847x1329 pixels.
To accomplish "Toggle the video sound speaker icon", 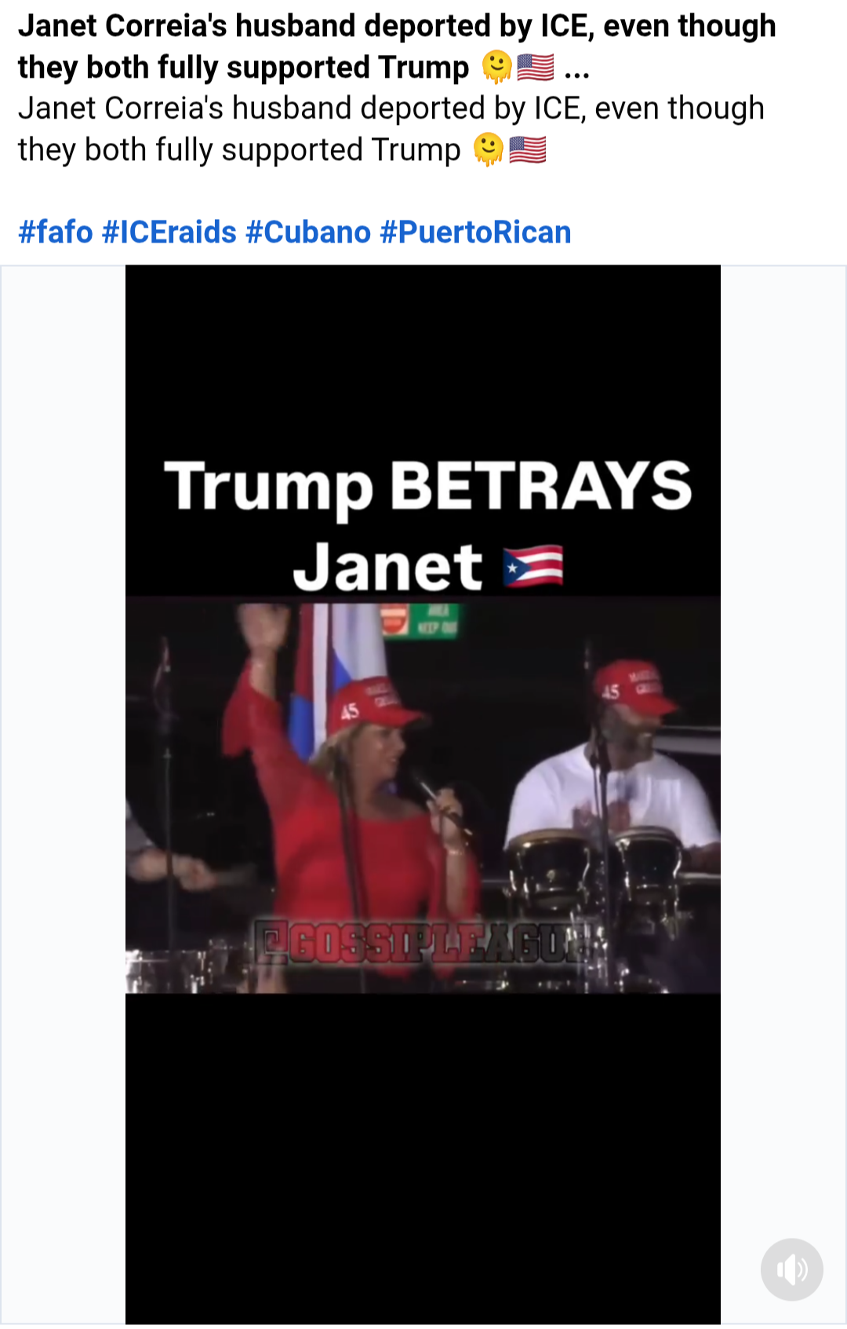I will tap(791, 1269).
